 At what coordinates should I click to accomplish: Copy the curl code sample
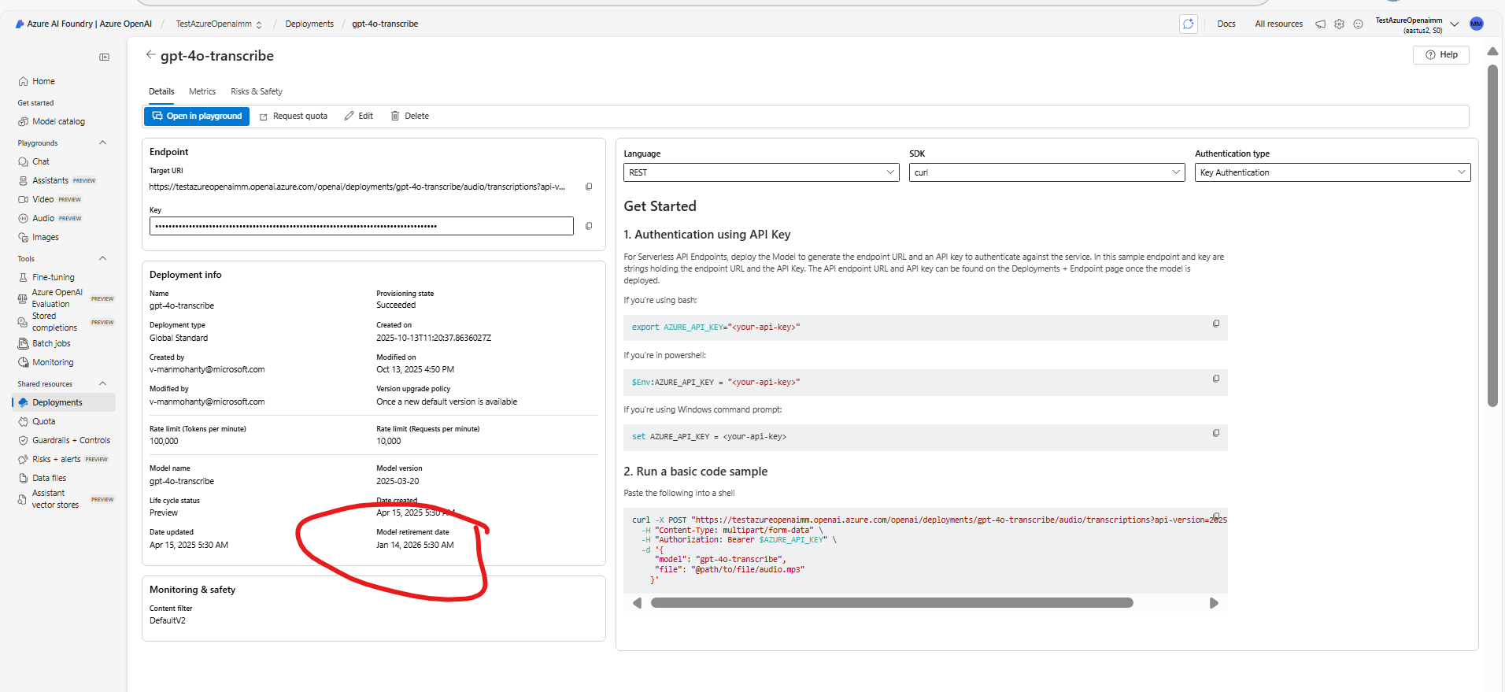coord(1216,516)
